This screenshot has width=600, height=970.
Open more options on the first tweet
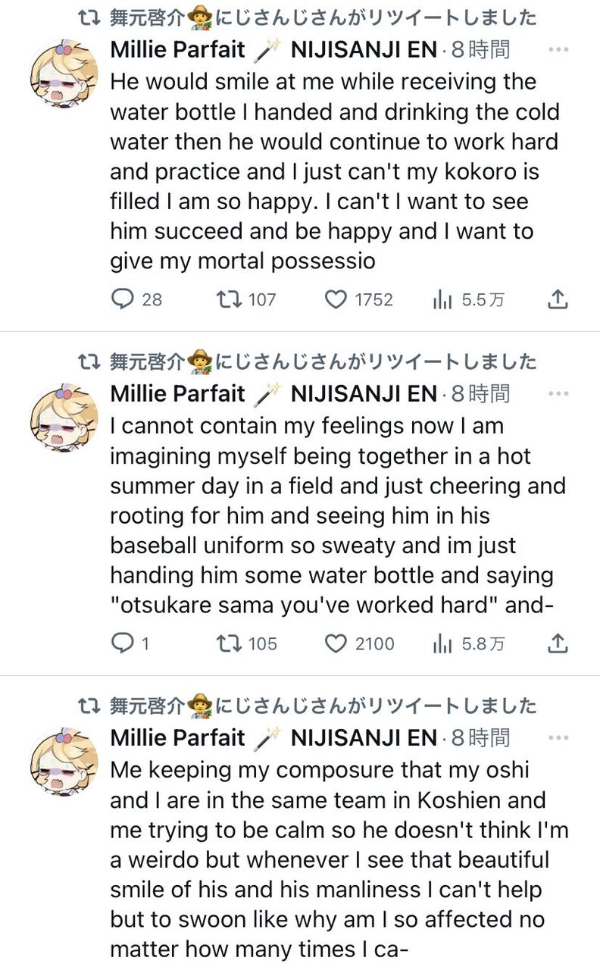click(558, 50)
